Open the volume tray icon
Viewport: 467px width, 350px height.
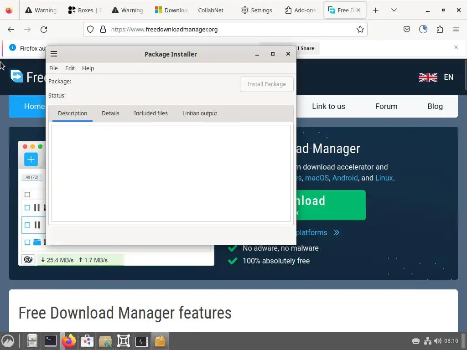click(x=437, y=341)
